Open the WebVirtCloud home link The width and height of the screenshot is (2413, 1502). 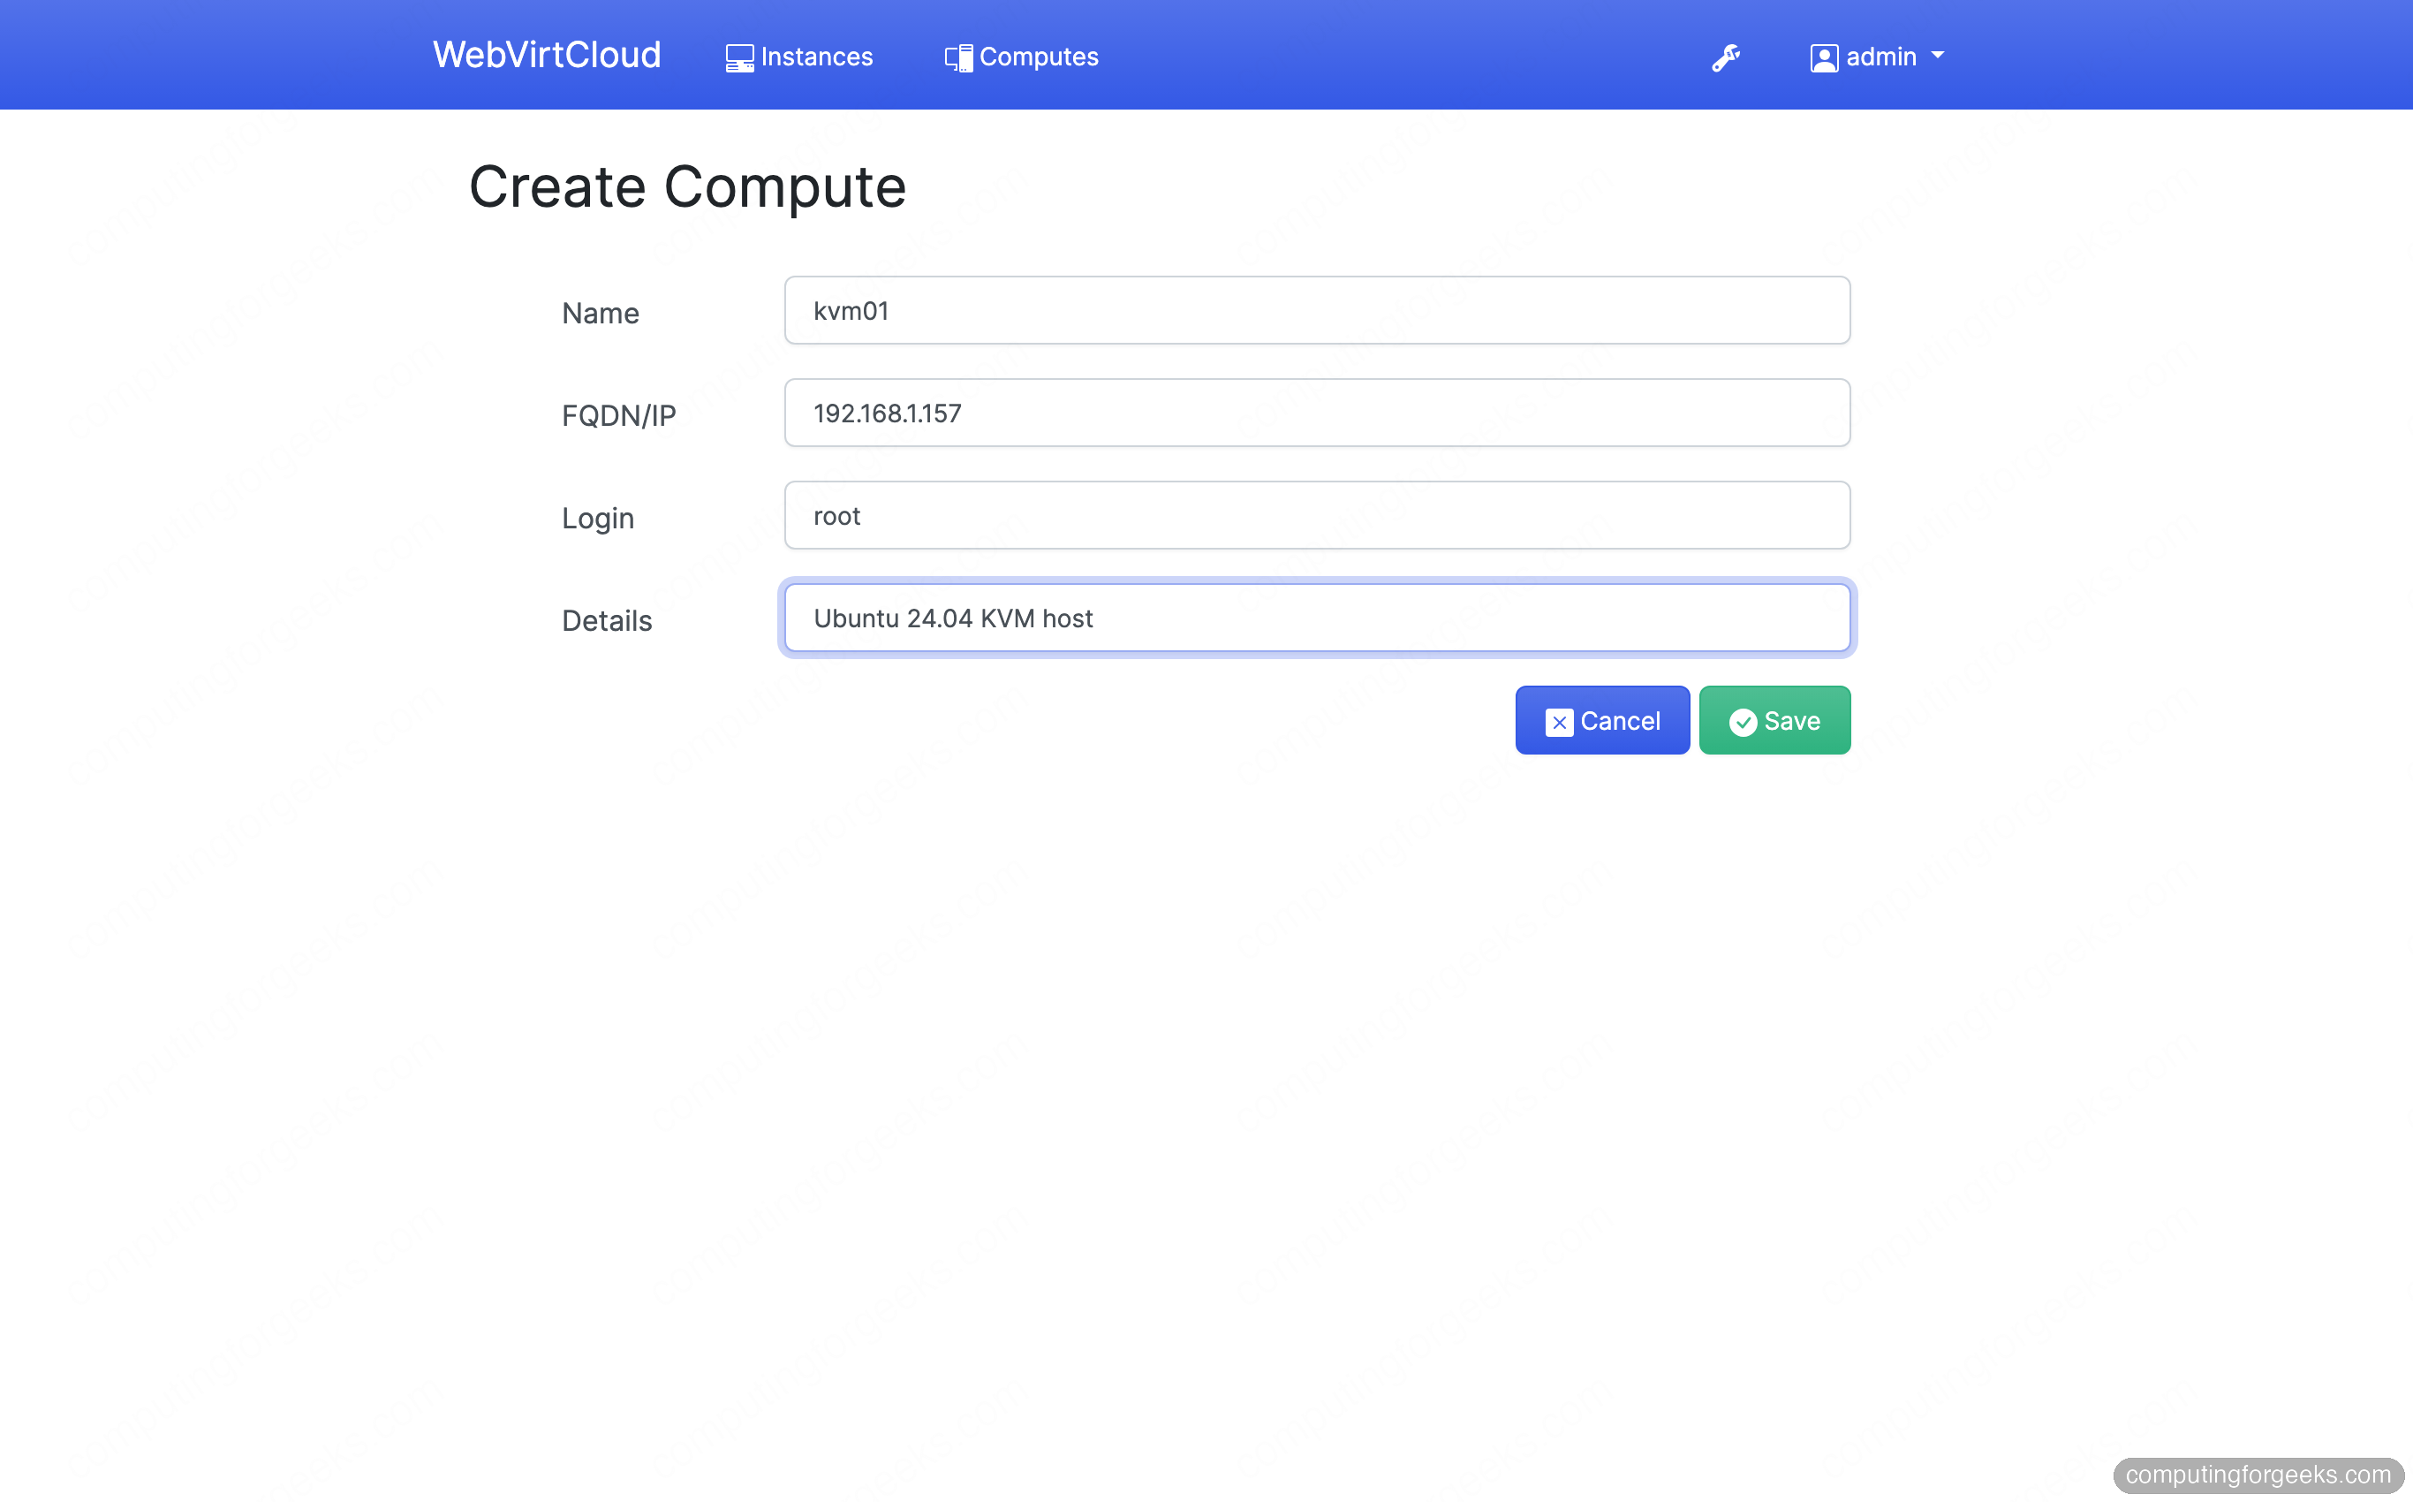546,56
